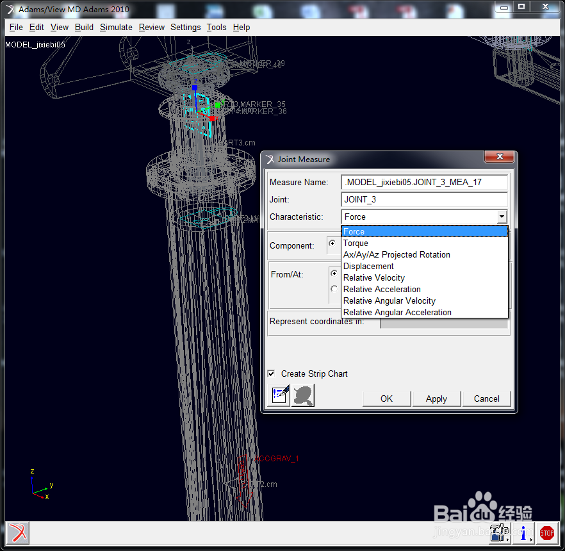565x551 pixels.
Task: Click the toolbox icon in status bar
Action: (500, 533)
